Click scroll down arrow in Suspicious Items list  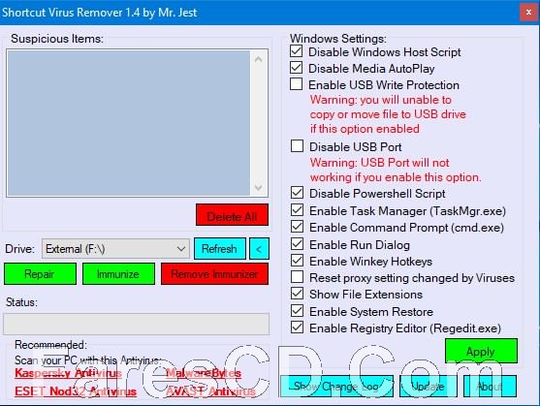[258, 188]
